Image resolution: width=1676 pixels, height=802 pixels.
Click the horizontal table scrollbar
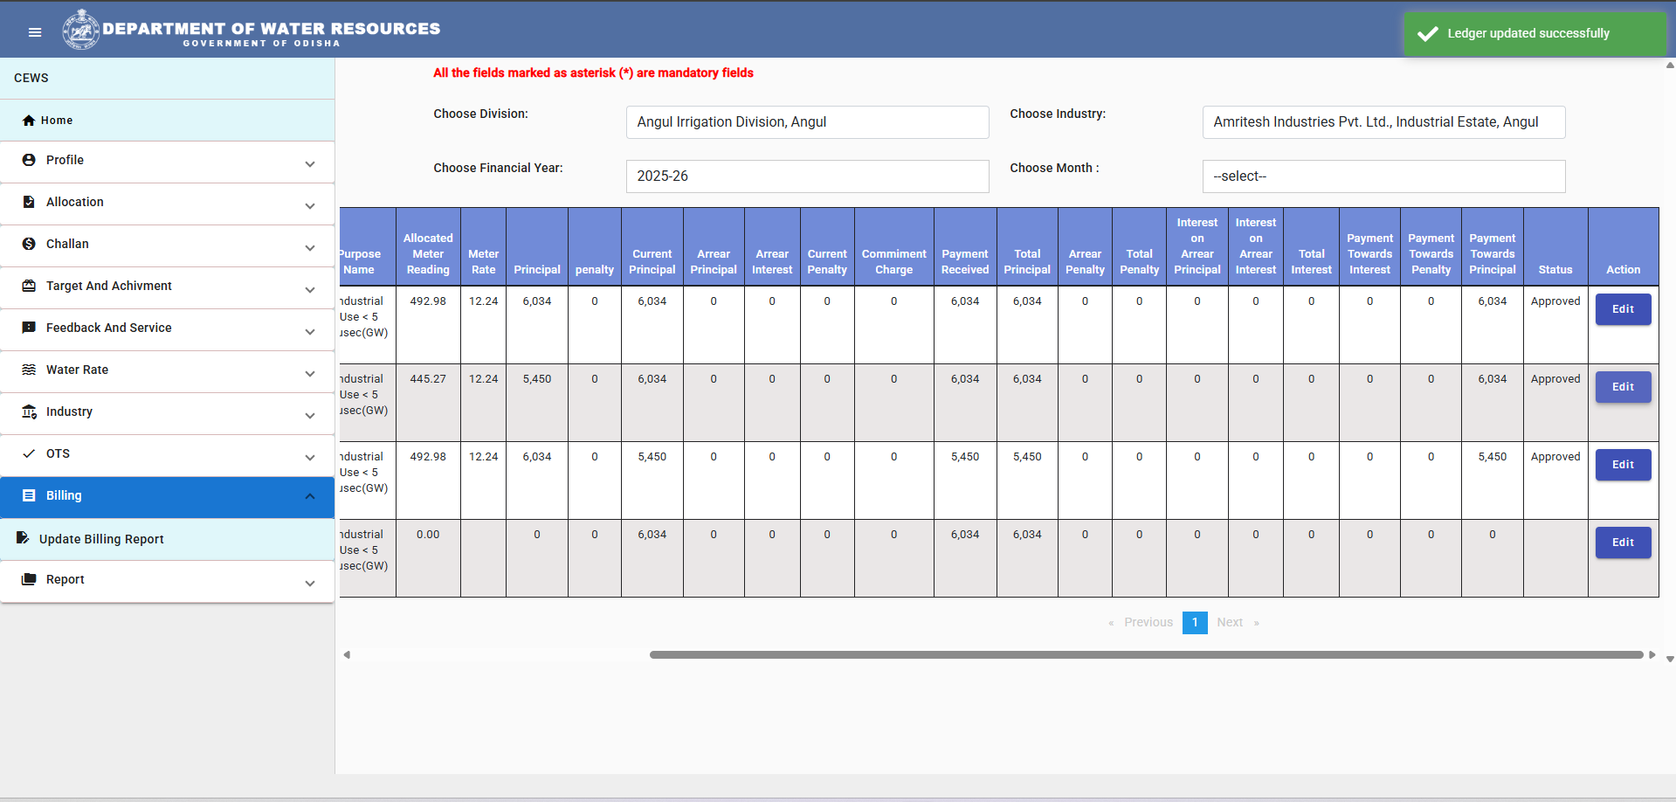pos(1146,654)
